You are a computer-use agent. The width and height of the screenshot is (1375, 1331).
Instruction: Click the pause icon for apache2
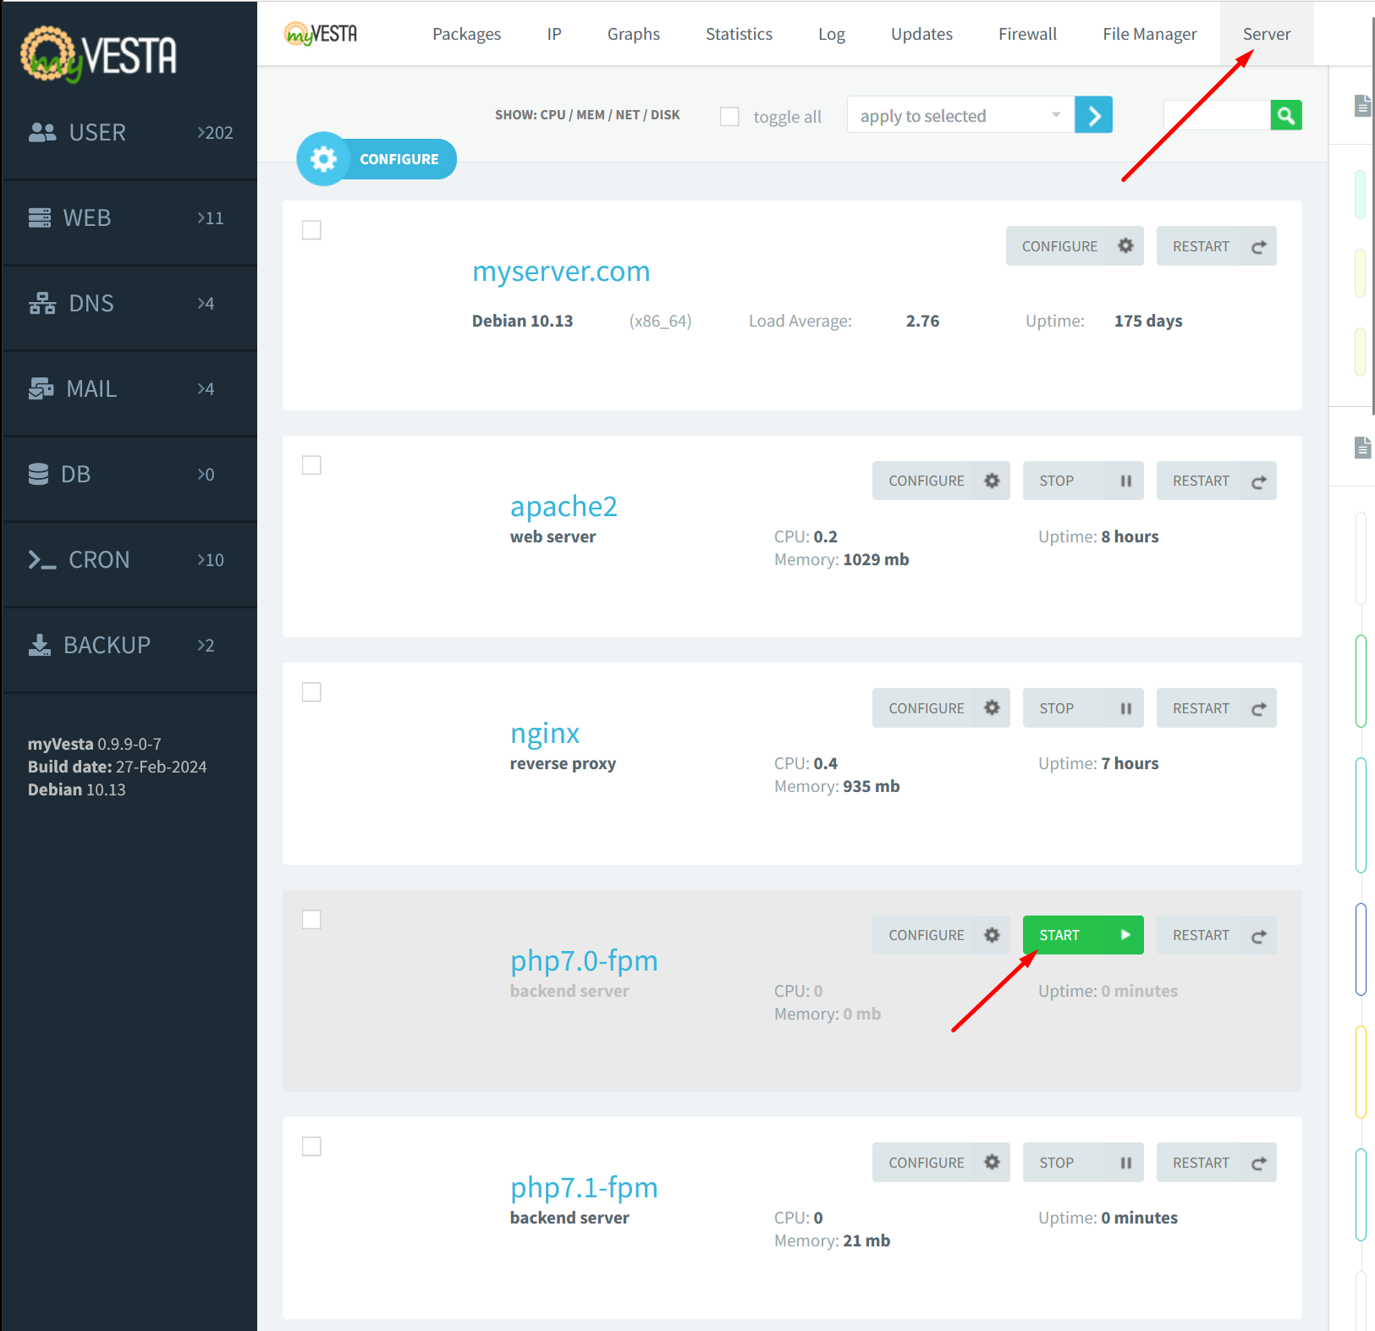[x=1125, y=481]
